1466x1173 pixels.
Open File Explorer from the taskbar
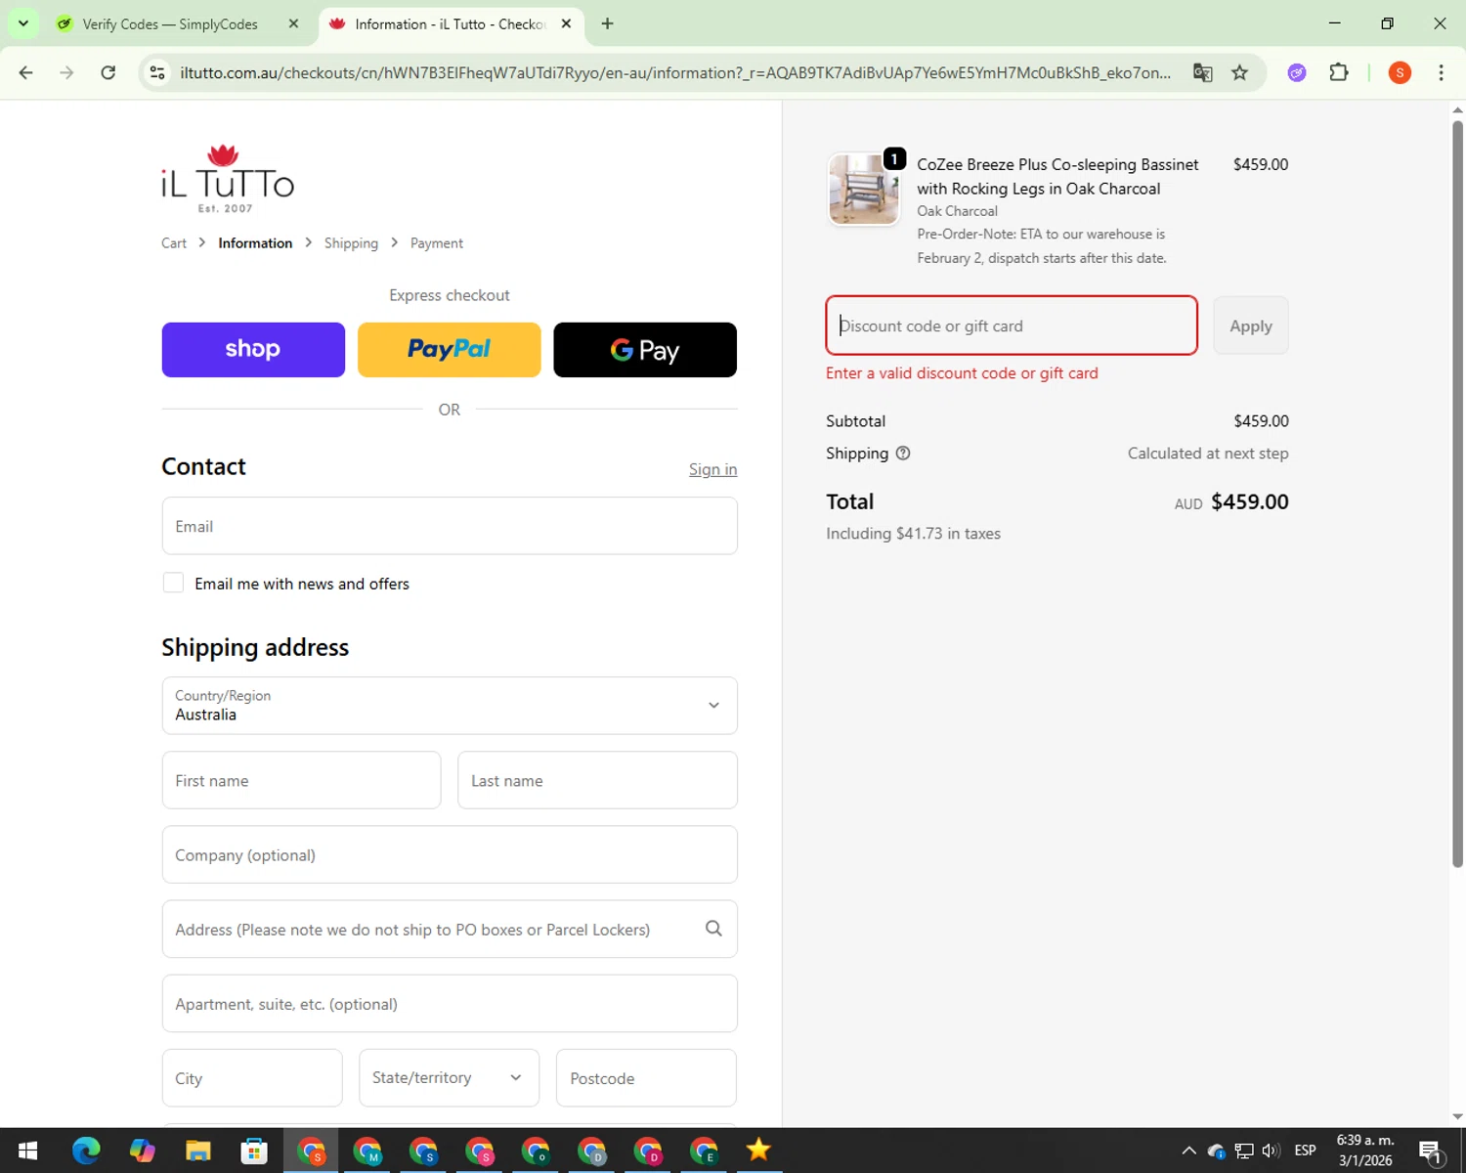coord(198,1151)
